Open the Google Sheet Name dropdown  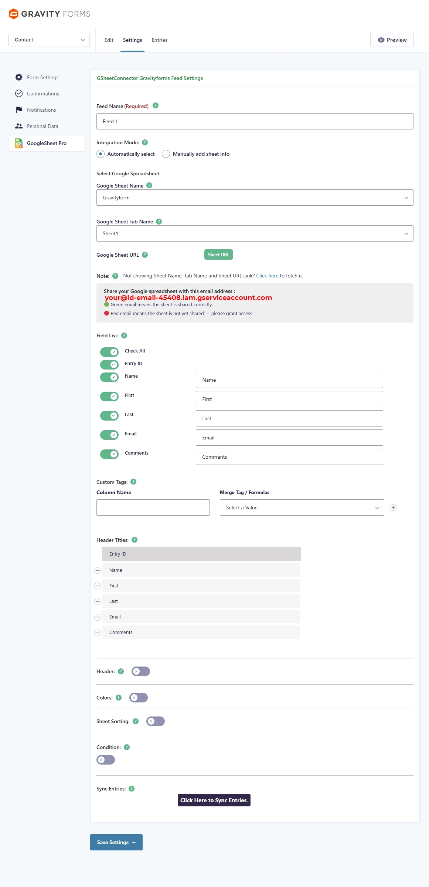pos(255,198)
